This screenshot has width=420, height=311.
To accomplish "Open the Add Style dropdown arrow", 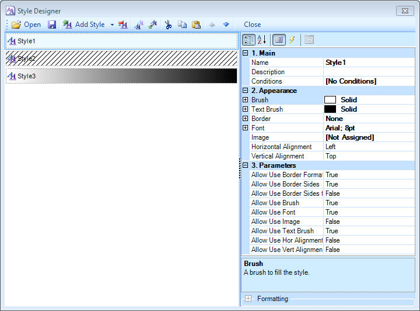I will 112,25.
